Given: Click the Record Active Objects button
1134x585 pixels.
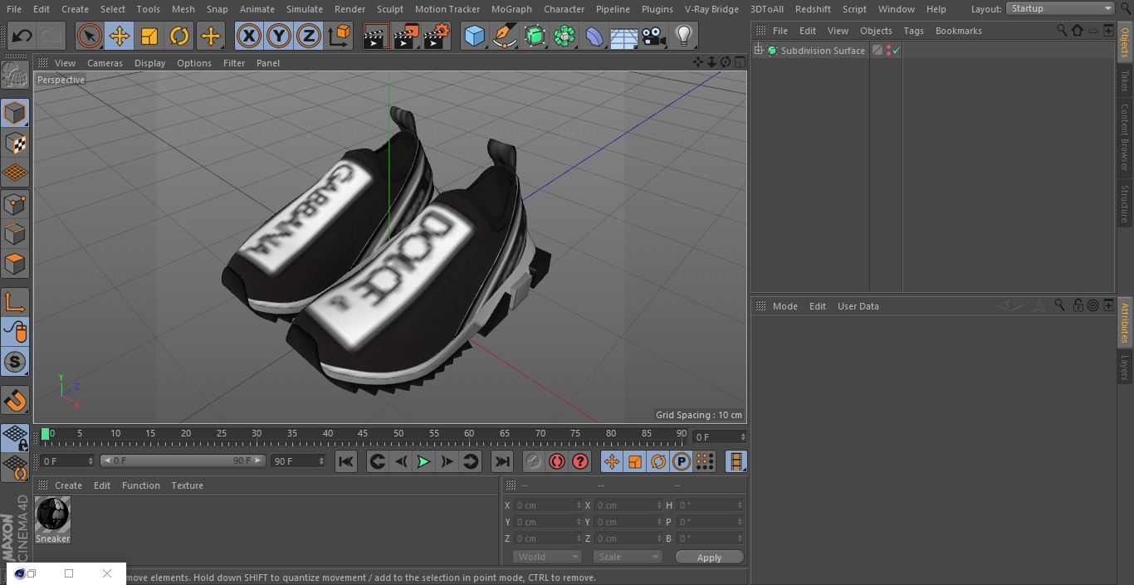Looking at the screenshot, I should coord(534,461).
